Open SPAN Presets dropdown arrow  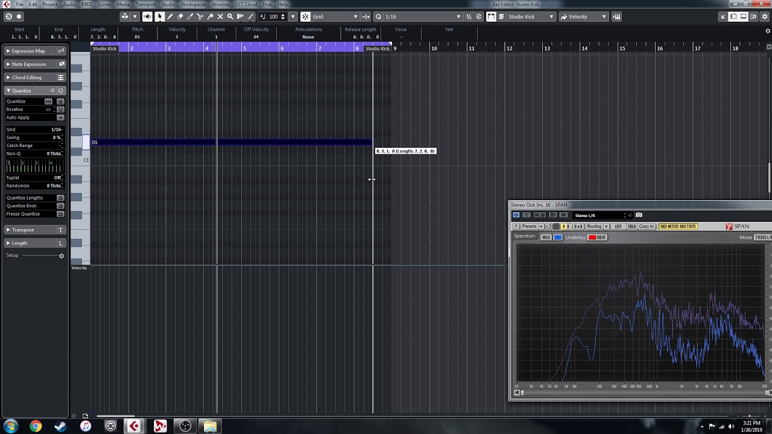click(x=541, y=226)
